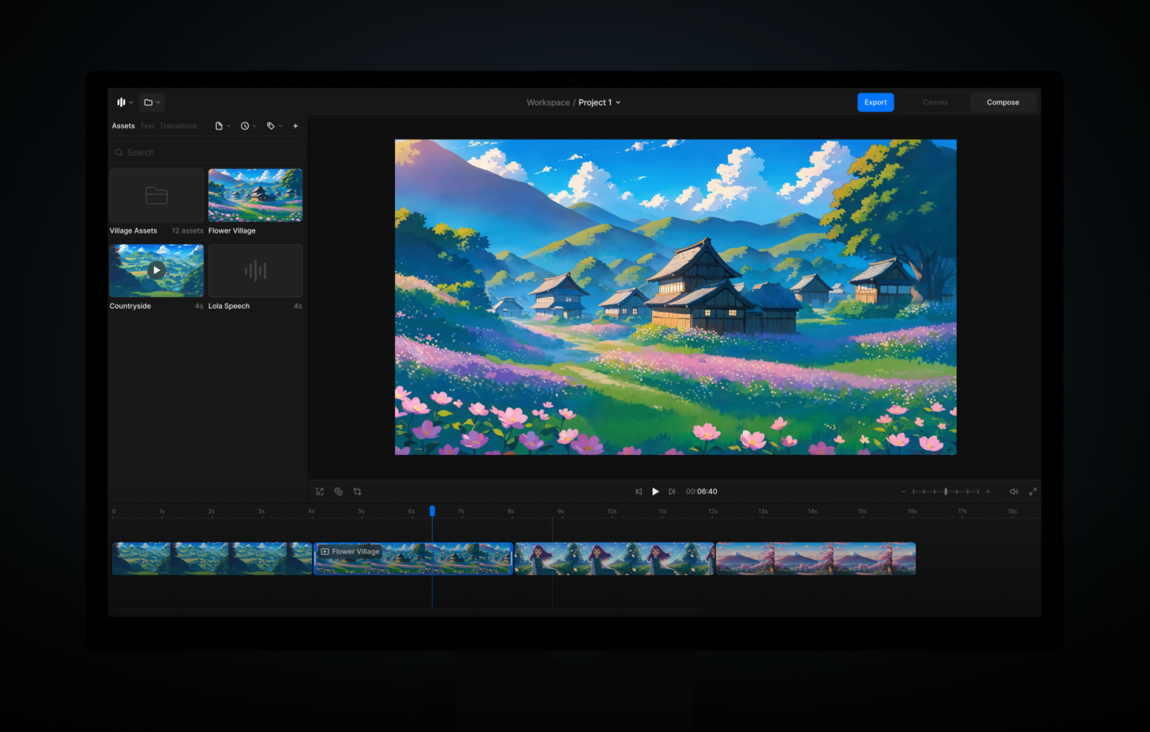Select the crop icon below the preview
This screenshot has width=1150, height=732.
click(x=357, y=491)
